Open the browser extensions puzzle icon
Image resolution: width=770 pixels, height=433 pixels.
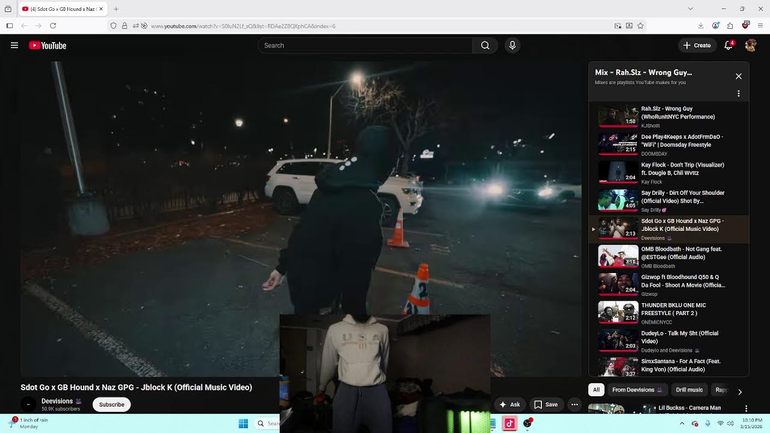(x=730, y=26)
